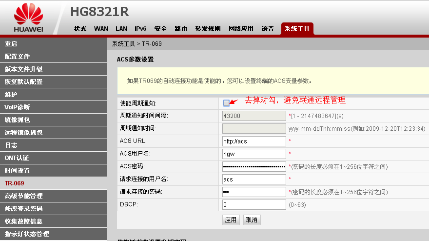Image resolution: width=429 pixels, height=241 pixels.
Task: Click the DSCP input field
Action: click(253, 204)
